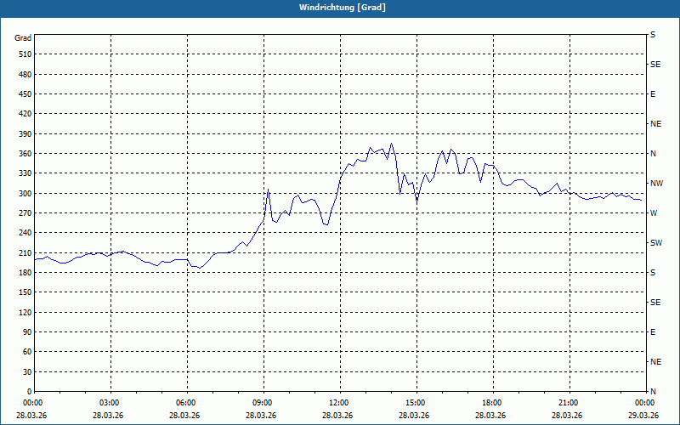Select the 510 label on the Grad axis
680x425 pixels.
point(25,54)
